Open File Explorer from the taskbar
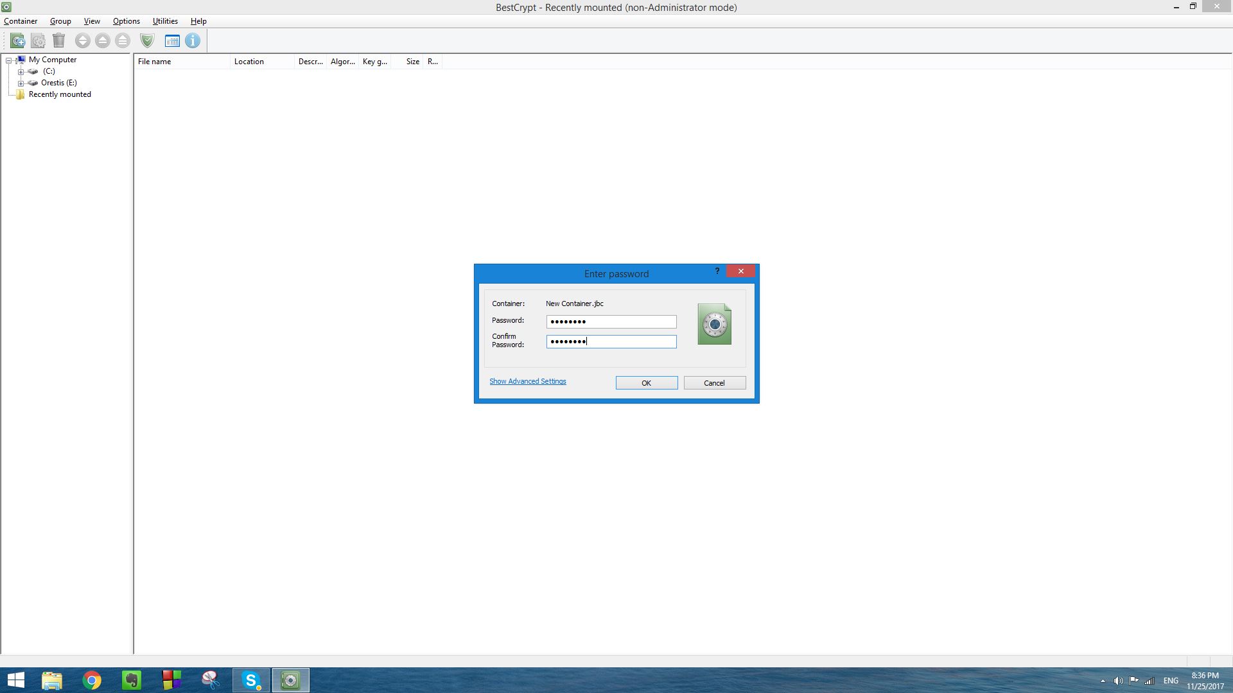1233x693 pixels. pyautogui.click(x=52, y=680)
